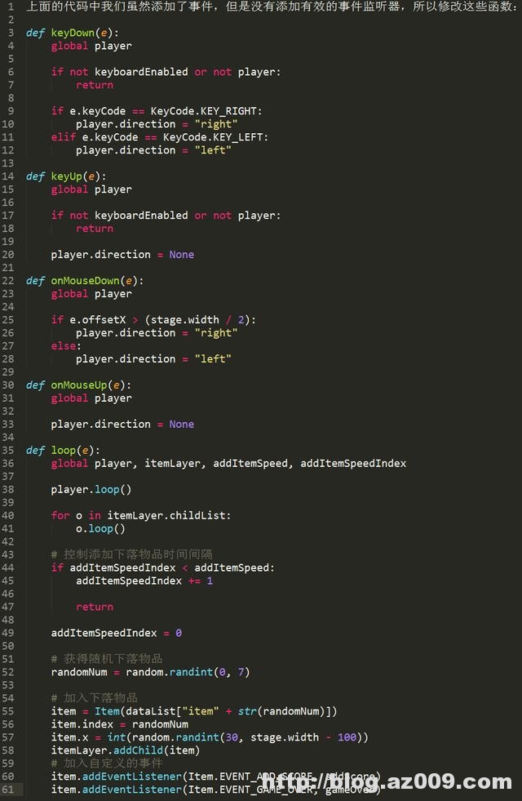The image size is (522, 801).
Task: Select highlighted line number 61 in gutter
Action: tap(8, 790)
